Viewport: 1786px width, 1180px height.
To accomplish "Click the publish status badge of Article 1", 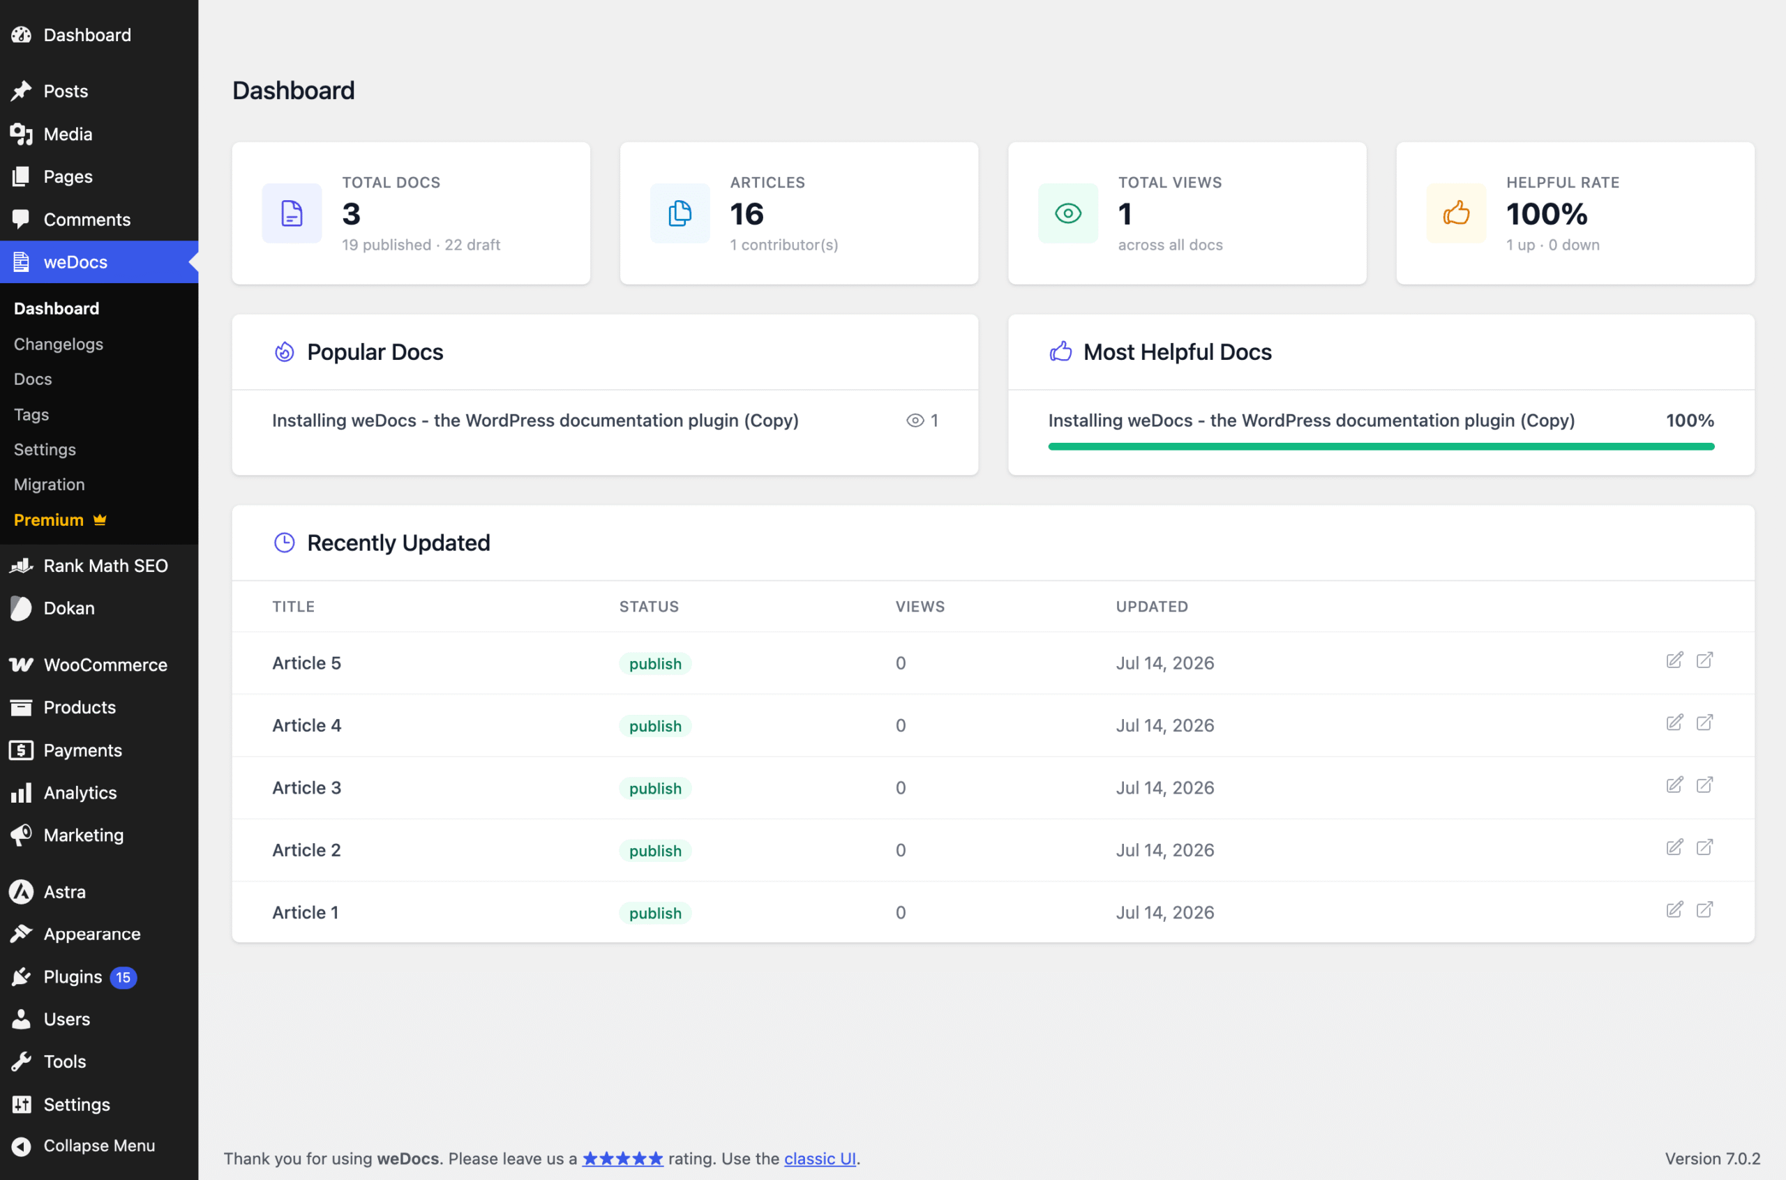I will click(x=655, y=913).
